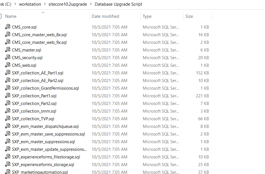Click the CMS_master.sql file icon
This screenshot has width=265, height=174.
coord(8,50)
